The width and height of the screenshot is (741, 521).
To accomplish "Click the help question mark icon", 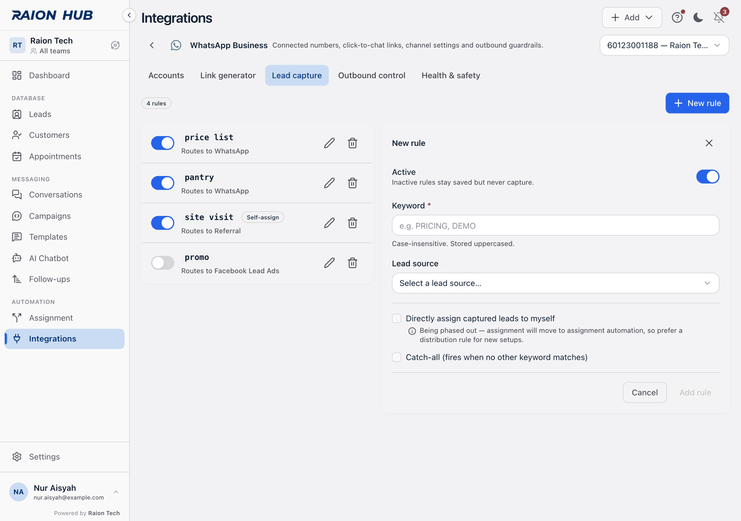I will 677,18.
